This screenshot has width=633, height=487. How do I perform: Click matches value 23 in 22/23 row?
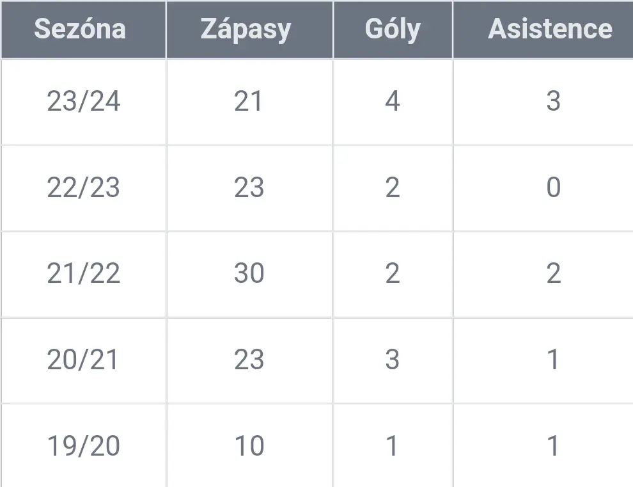249,188
